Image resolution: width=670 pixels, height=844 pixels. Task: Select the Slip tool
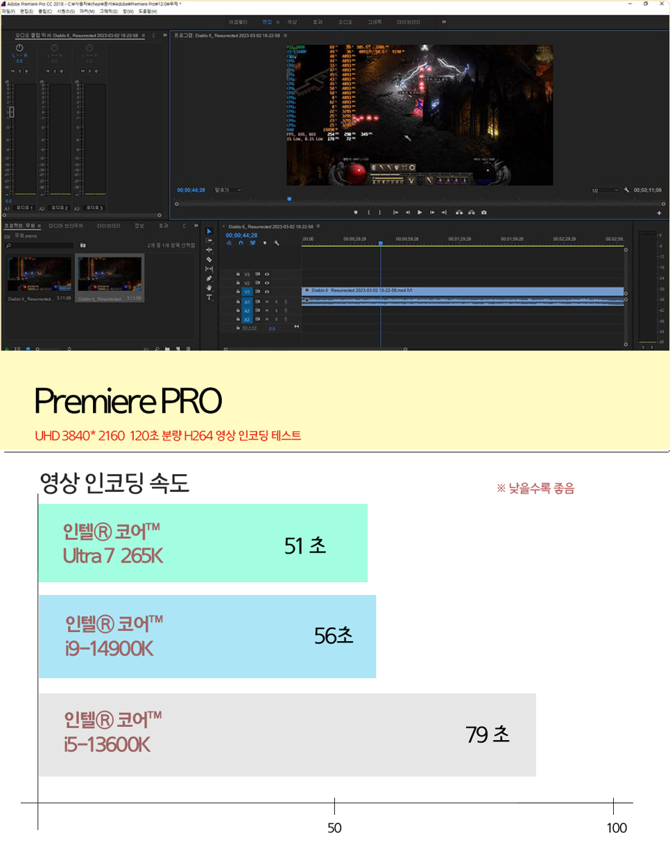point(209,268)
